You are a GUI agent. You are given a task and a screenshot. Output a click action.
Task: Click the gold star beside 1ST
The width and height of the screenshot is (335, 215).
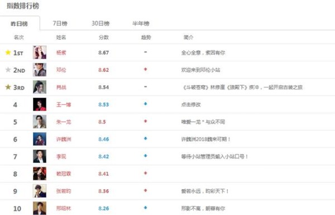8,52
